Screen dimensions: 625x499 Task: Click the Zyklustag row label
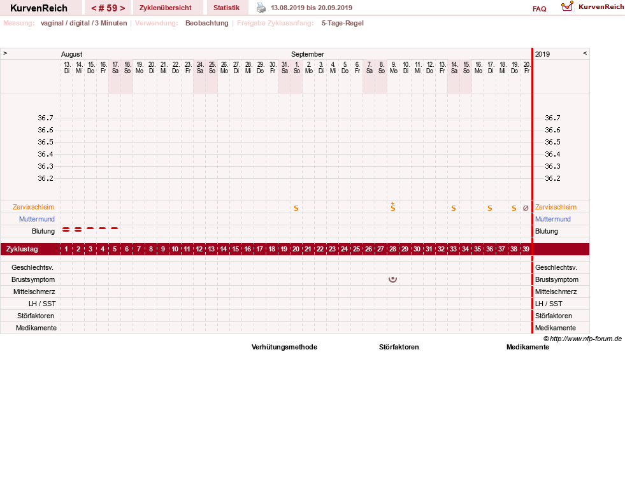[x=22, y=249]
